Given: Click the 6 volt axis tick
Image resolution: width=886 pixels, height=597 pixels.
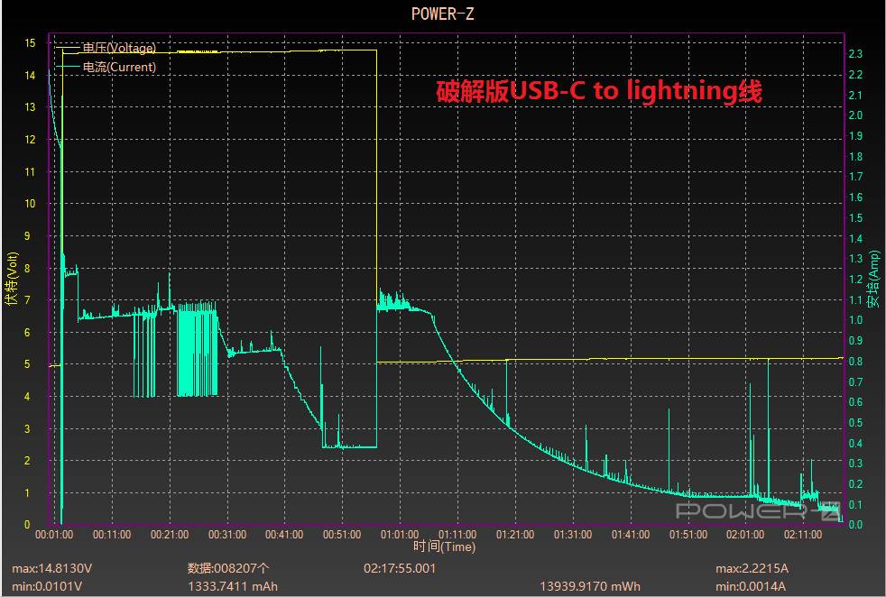Looking at the screenshot, I should [27, 332].
